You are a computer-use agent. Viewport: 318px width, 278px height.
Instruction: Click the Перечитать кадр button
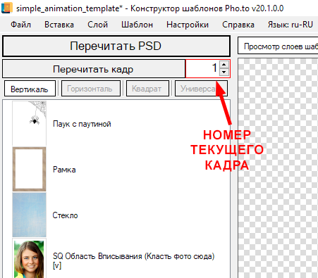pyautogui.click(x=94, y=69)
